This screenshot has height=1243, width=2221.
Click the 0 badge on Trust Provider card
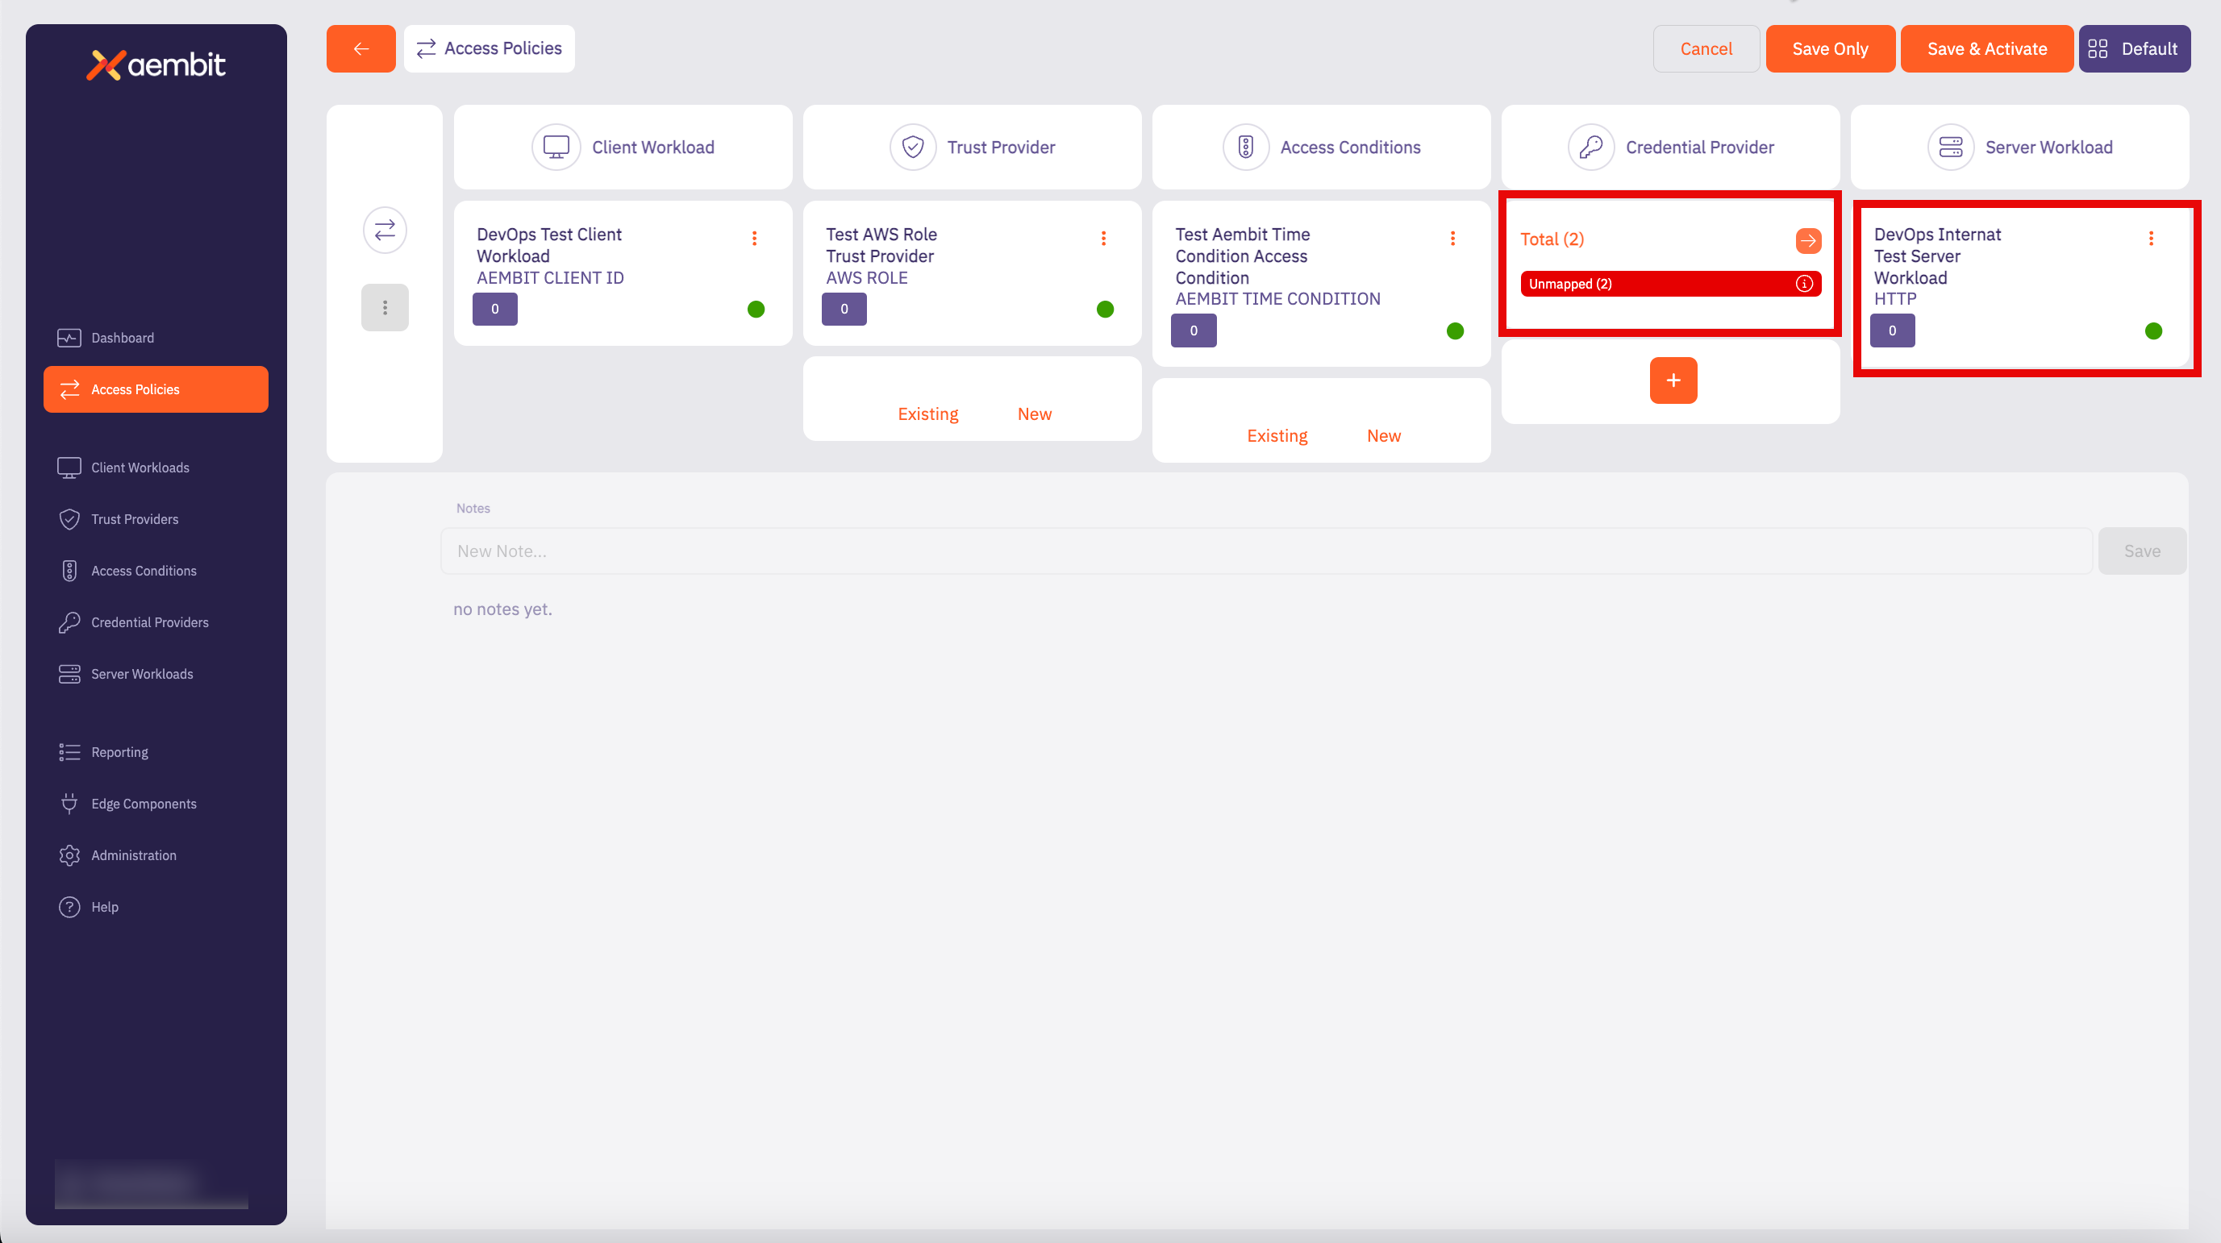pyautogui.click(x=844, y=309)
